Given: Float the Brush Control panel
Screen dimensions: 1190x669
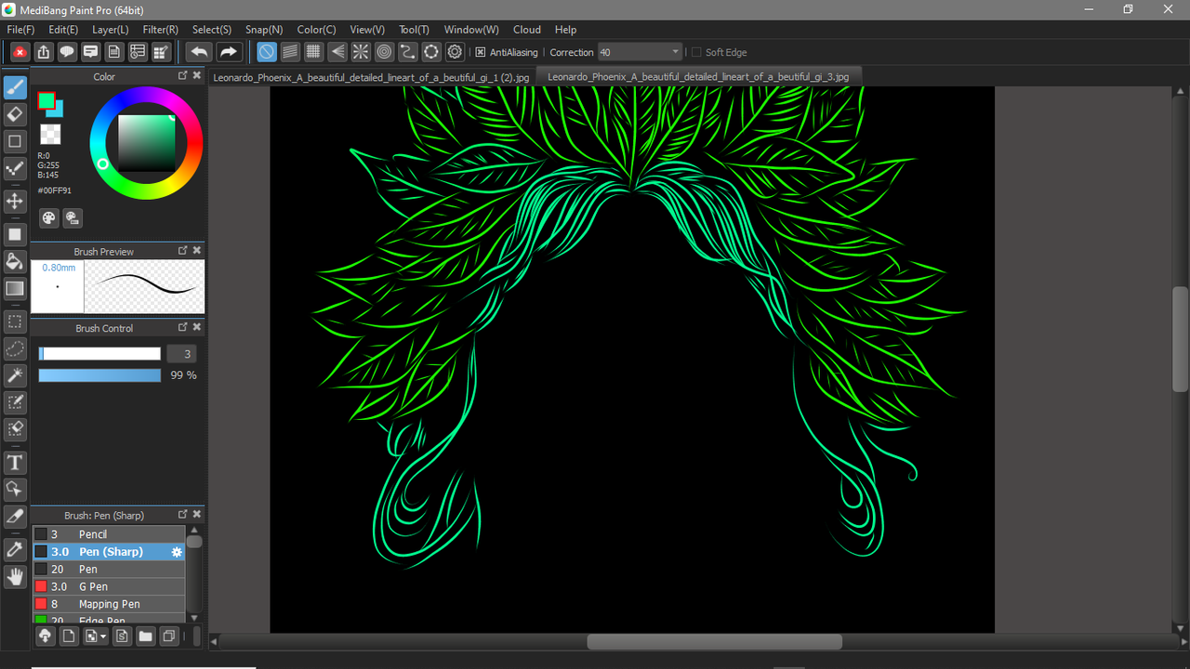Looking at the screenshot, I should [x=183, y=328].
